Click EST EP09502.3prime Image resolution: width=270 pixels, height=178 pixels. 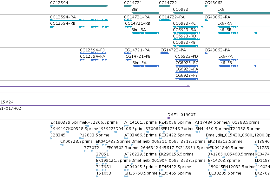[x=108, y=151]
